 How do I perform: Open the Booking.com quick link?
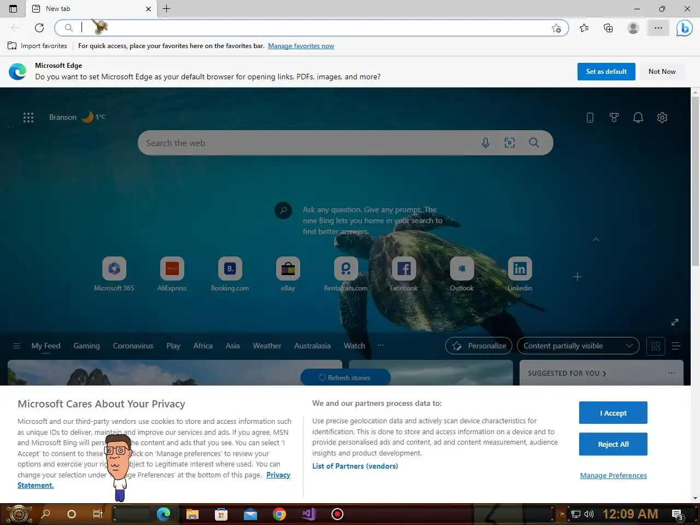point(230,274)
